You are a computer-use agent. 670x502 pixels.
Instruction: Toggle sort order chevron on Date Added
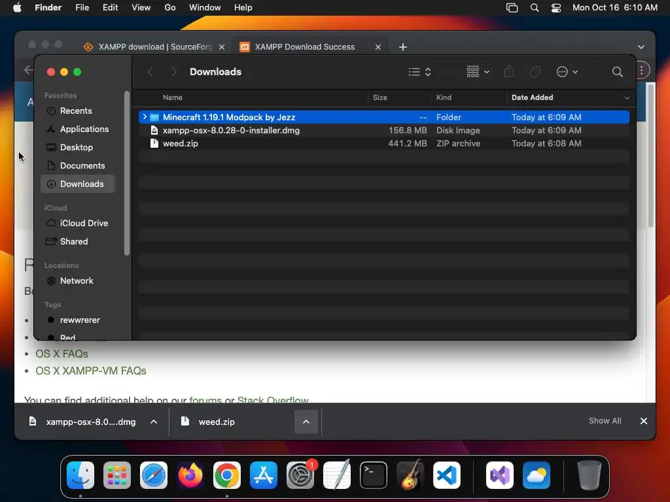point(627,98)
